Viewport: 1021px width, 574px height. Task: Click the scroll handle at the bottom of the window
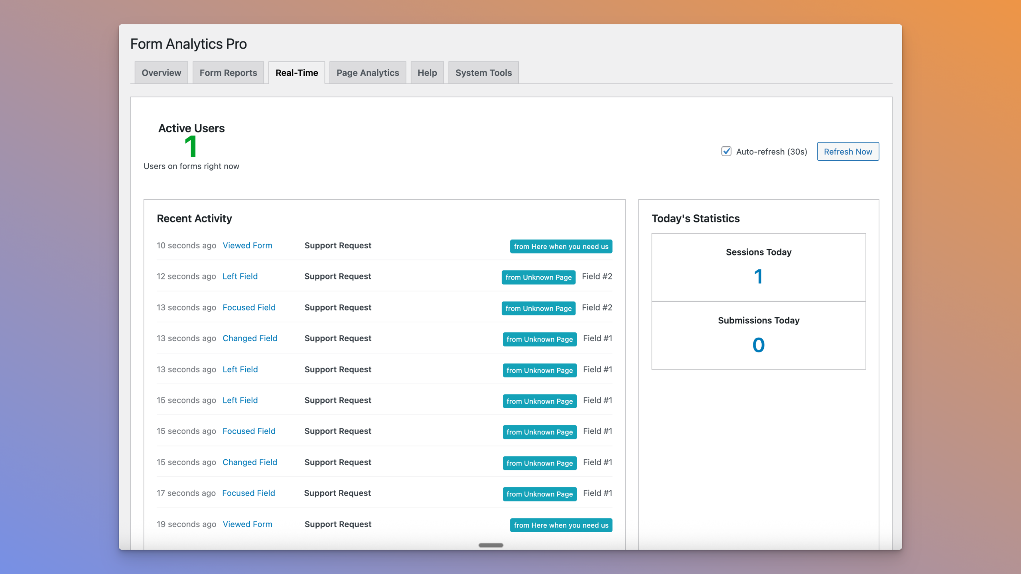[491, 545]
